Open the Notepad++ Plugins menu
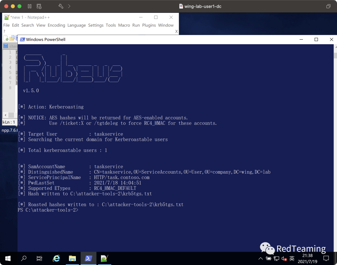 (x=149, y=25)
